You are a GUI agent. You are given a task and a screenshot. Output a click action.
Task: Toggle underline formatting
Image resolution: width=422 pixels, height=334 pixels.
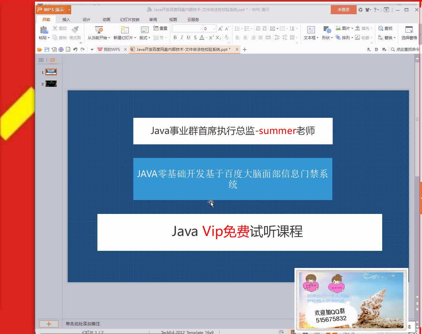click(188, 38)
